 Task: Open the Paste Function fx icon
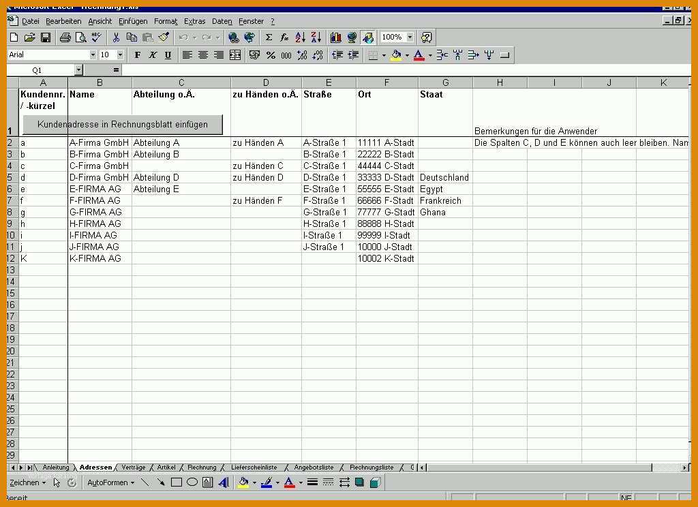point(284,37)
